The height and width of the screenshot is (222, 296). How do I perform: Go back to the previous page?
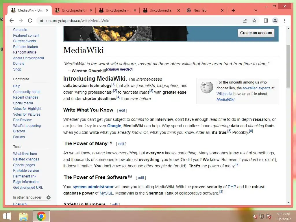click(x=12, y=21)
